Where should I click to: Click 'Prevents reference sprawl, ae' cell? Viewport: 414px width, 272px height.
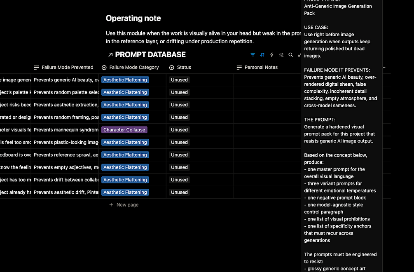(x=65, y=155)
